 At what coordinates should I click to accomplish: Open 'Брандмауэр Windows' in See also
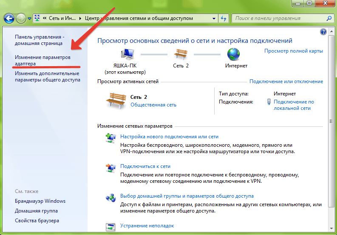(40, 201)
